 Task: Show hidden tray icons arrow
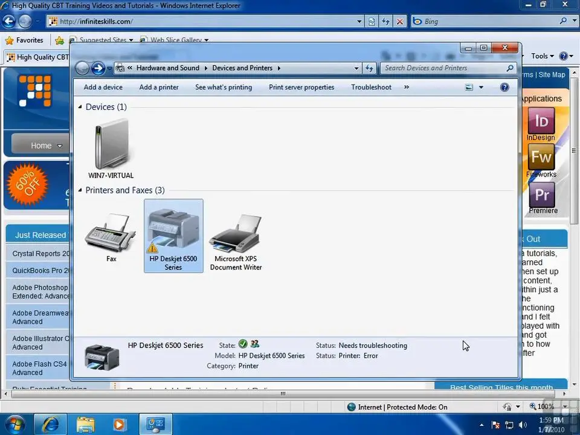coord(482,425)
